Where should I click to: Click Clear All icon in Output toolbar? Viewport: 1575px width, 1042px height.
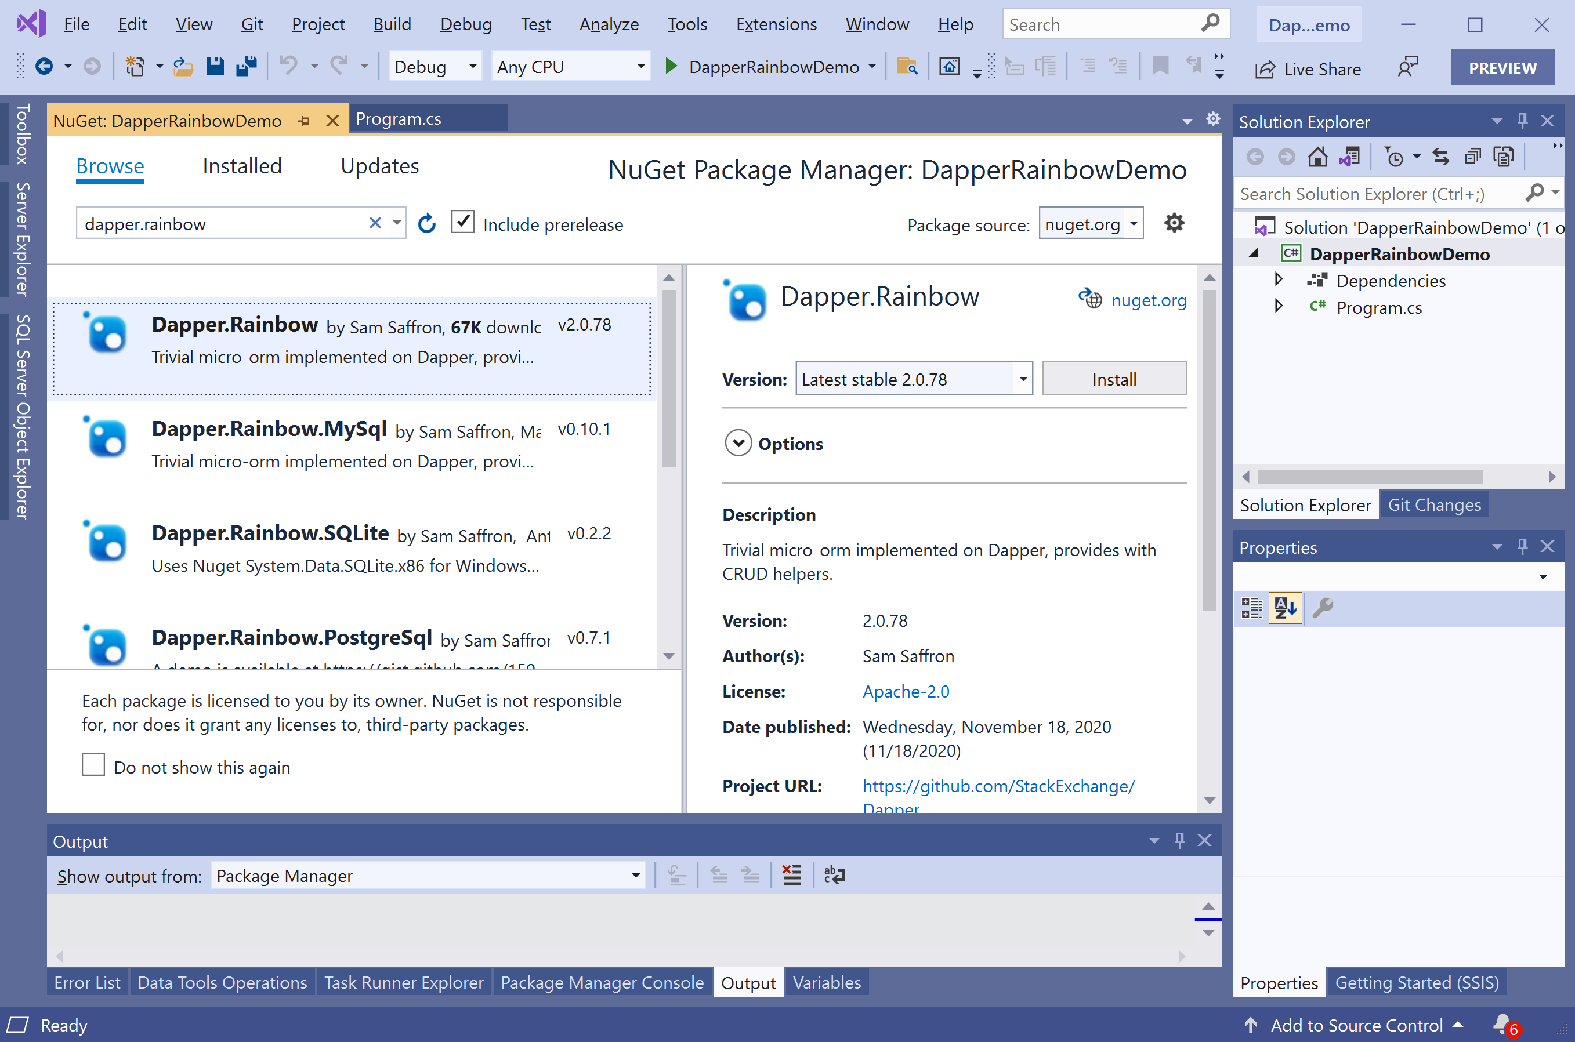tap(792, 875)
